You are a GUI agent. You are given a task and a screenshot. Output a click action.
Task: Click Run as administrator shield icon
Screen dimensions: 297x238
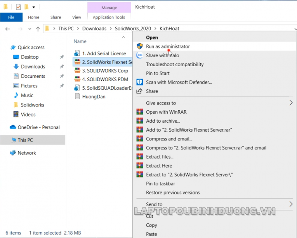click(140, 46)
